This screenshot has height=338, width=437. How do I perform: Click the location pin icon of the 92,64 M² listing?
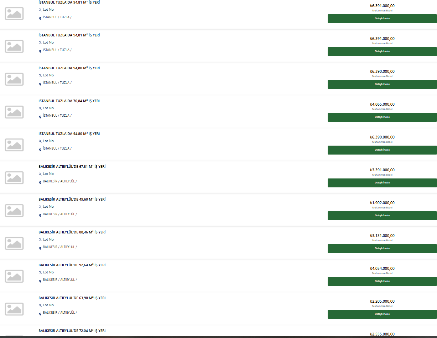coord(40,281)
